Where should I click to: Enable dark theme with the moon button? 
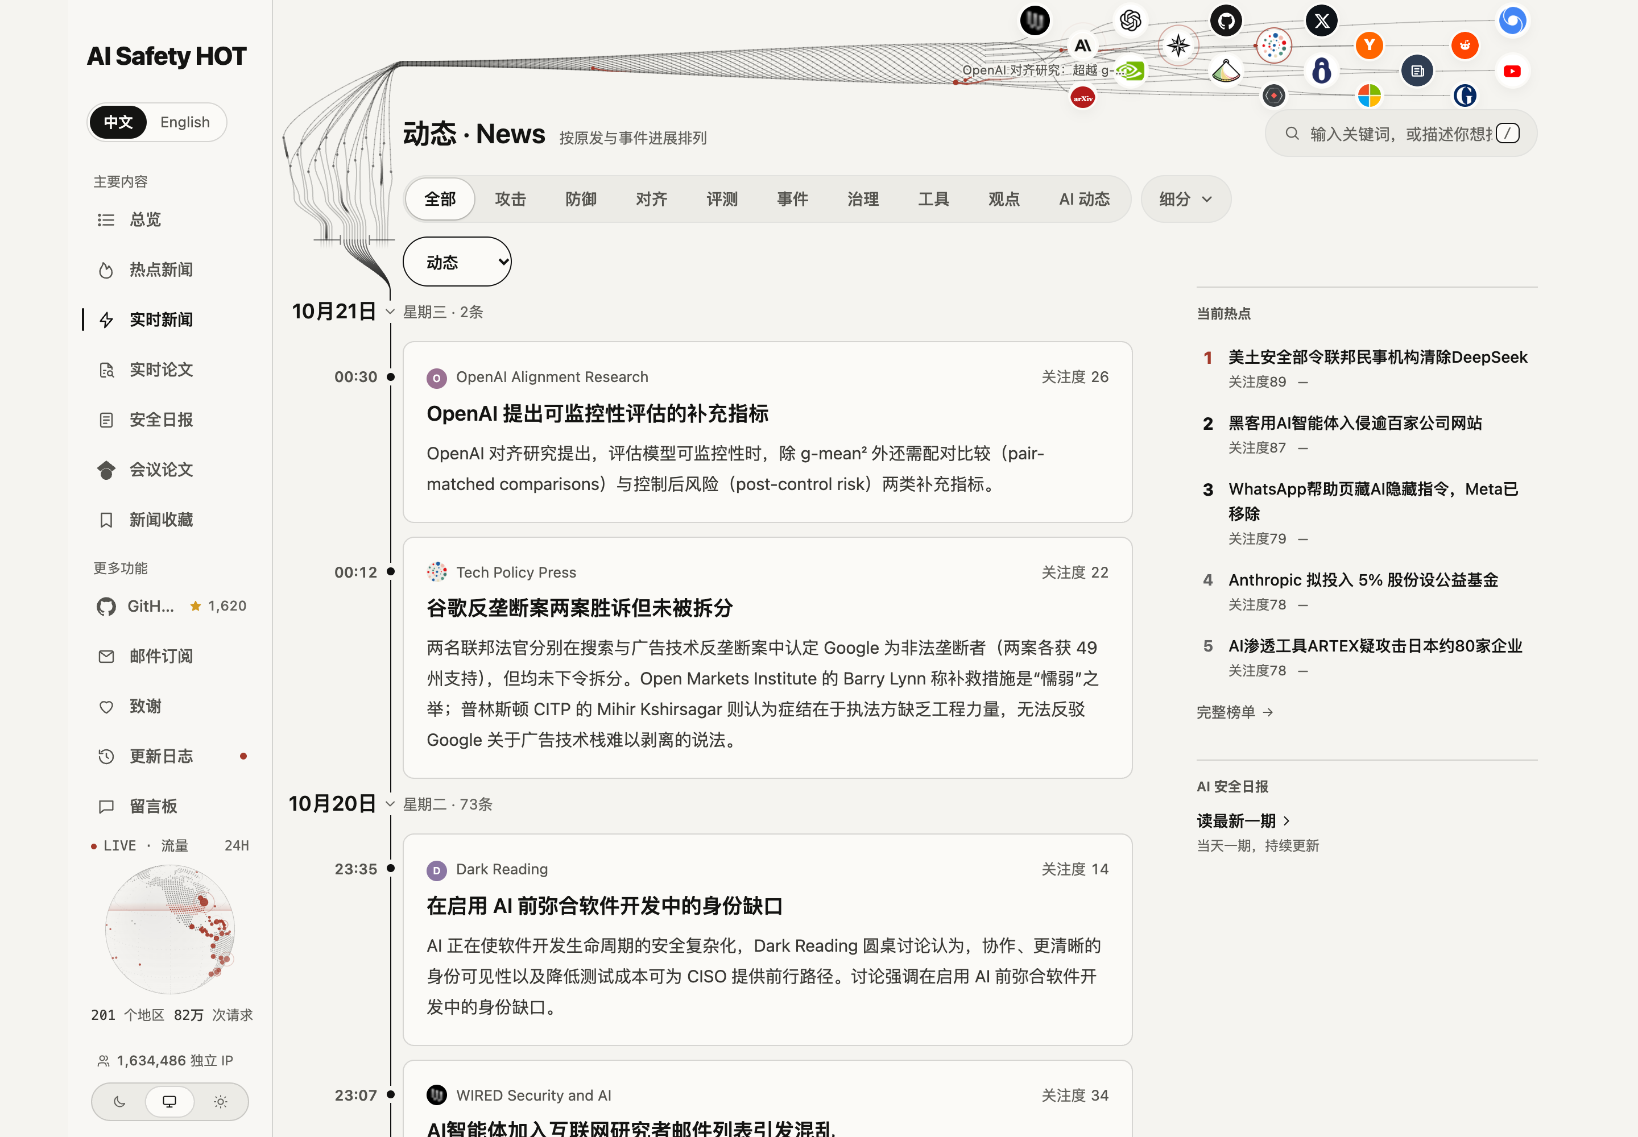pyautogui.click(x=119, y=1101)
